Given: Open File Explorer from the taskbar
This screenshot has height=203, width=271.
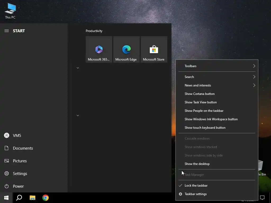Looking at the screenshot, I should tap(32, 198).
